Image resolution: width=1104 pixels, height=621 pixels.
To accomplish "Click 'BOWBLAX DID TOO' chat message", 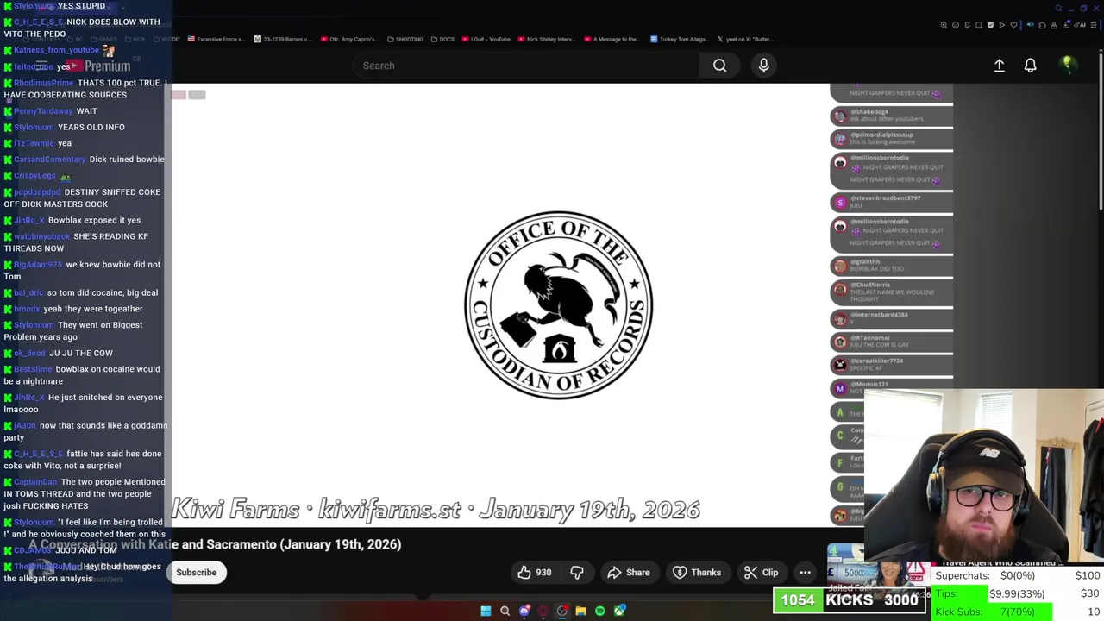I will point(876,269).
